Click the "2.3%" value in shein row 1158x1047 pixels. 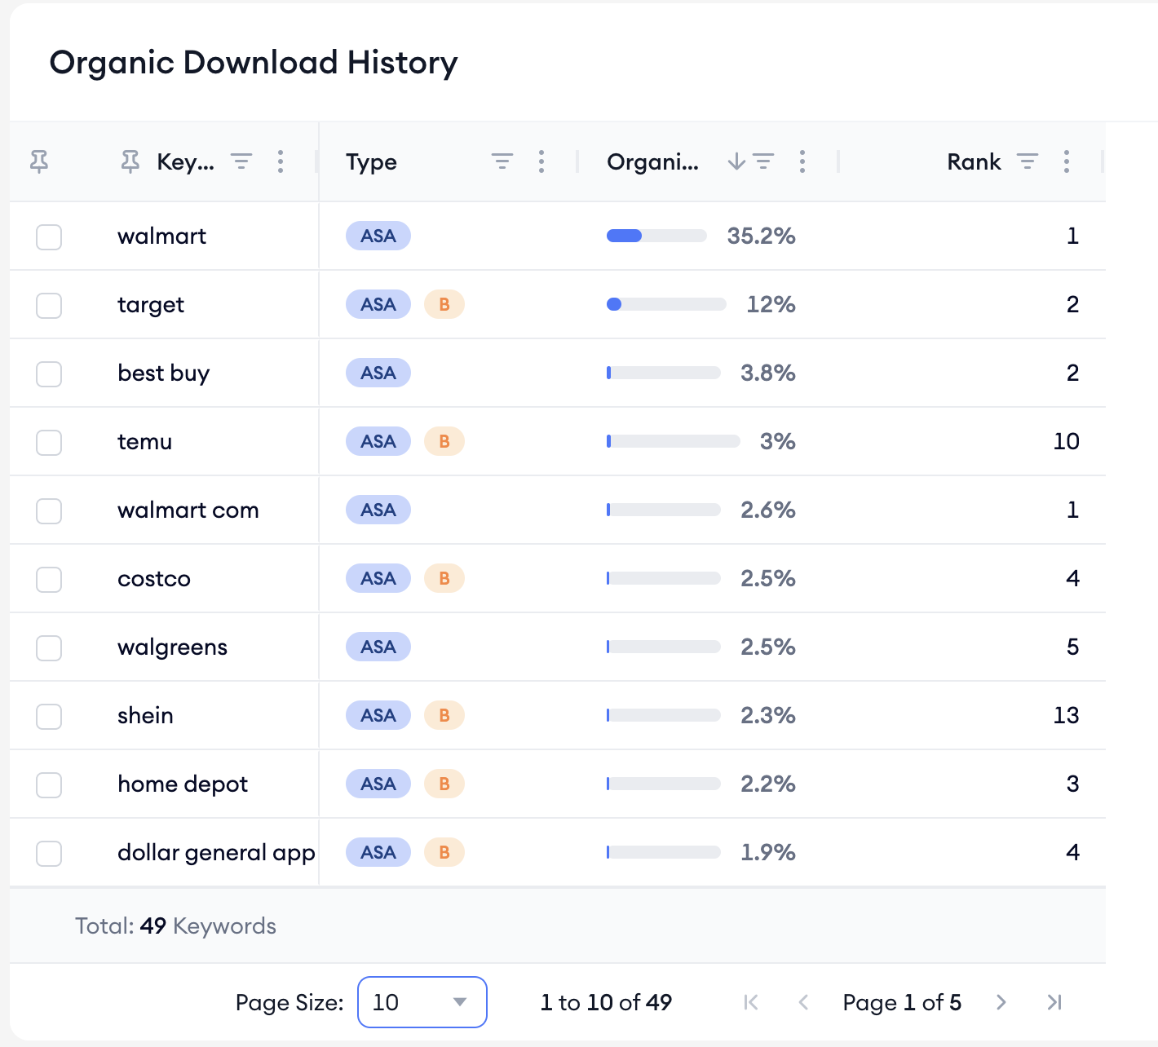coord(767,715)
